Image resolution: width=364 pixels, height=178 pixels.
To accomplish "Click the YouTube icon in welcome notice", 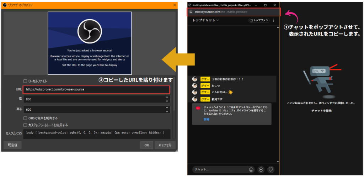I will click(x=198, y=108).
